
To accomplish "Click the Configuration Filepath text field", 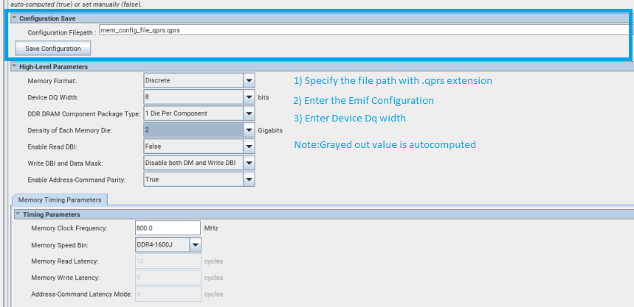I will [x=363, y=32].
